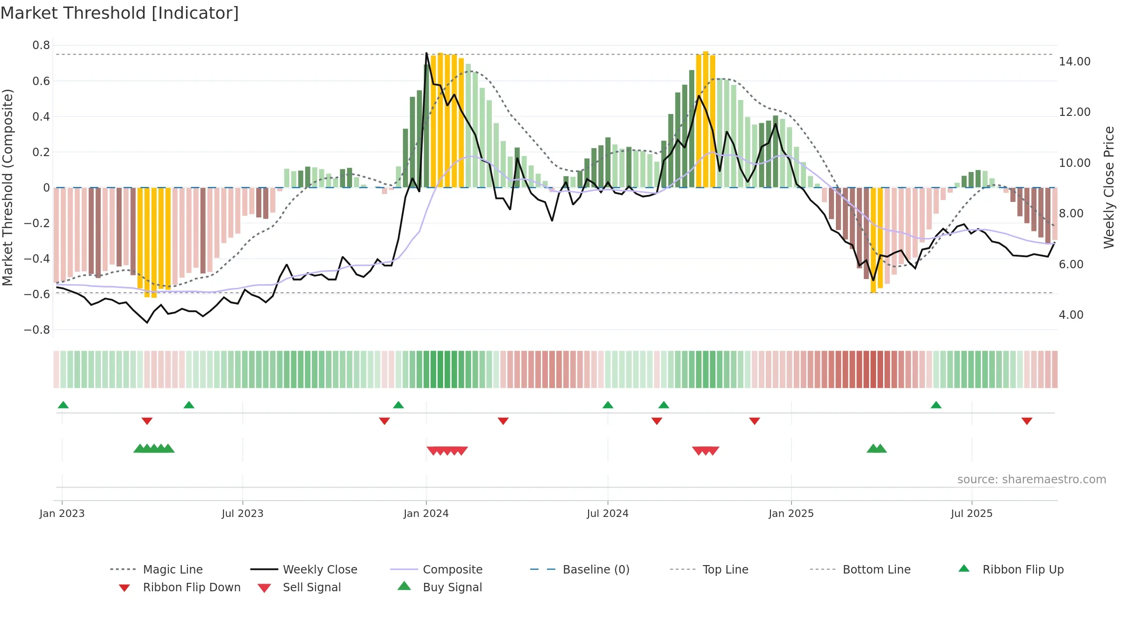Click the first Ribbon Flip Up marker at Jan 2023

tap(63, 405)
